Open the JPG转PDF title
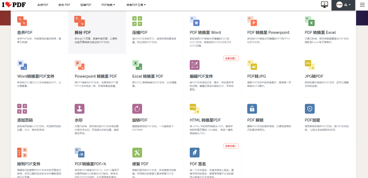The width and height of the screenshot is (368, 178). pyautogui.click(x=314, y=76)
